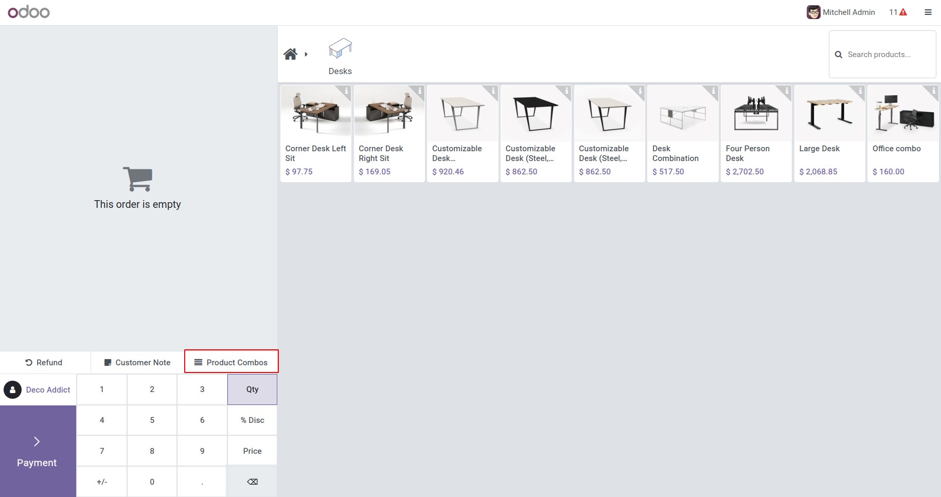This screenshot has height=497, width=941.
Task: Click the Mitchell Admin username
Action: coord(848,12)
